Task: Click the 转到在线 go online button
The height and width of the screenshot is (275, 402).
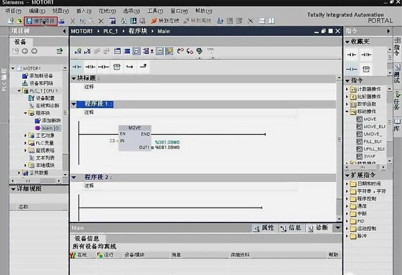Action: click(165, 21)
